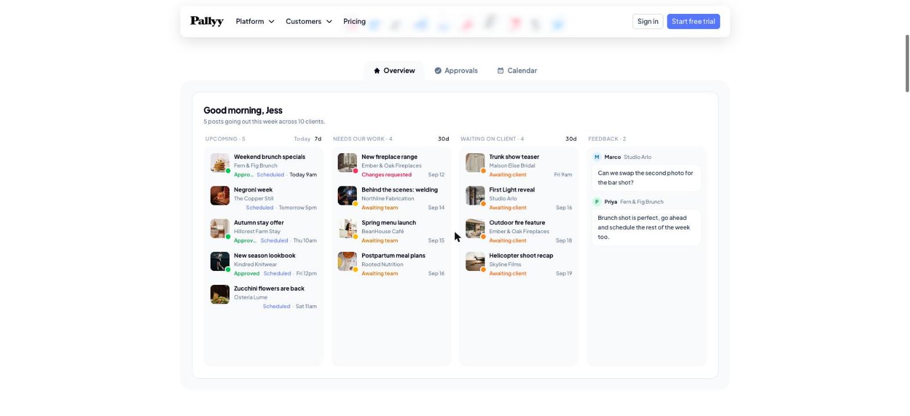Click the Spring menu launch title
Image resolution: width=910 pixels, height=416 pixels.
pos(388,223)
